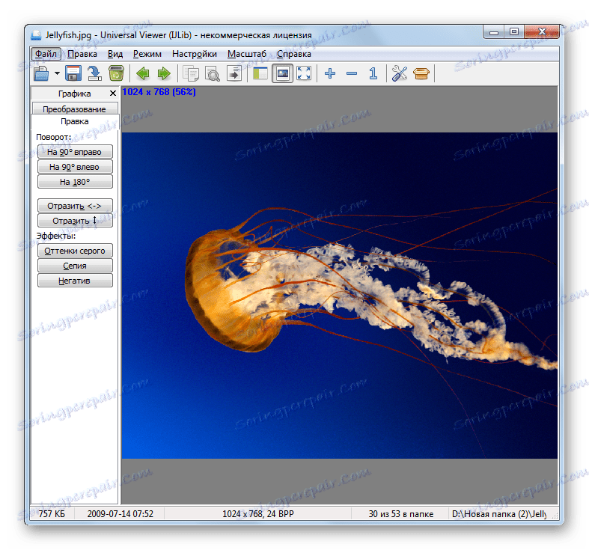Close the Графика side panel
This screenshot has width=589, height=550.
113,94
